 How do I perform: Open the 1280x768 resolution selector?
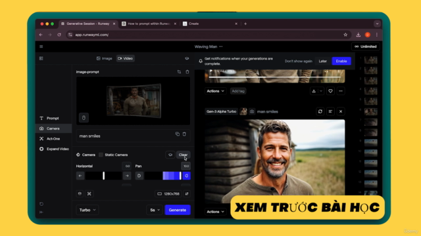(x=168, y=194)
